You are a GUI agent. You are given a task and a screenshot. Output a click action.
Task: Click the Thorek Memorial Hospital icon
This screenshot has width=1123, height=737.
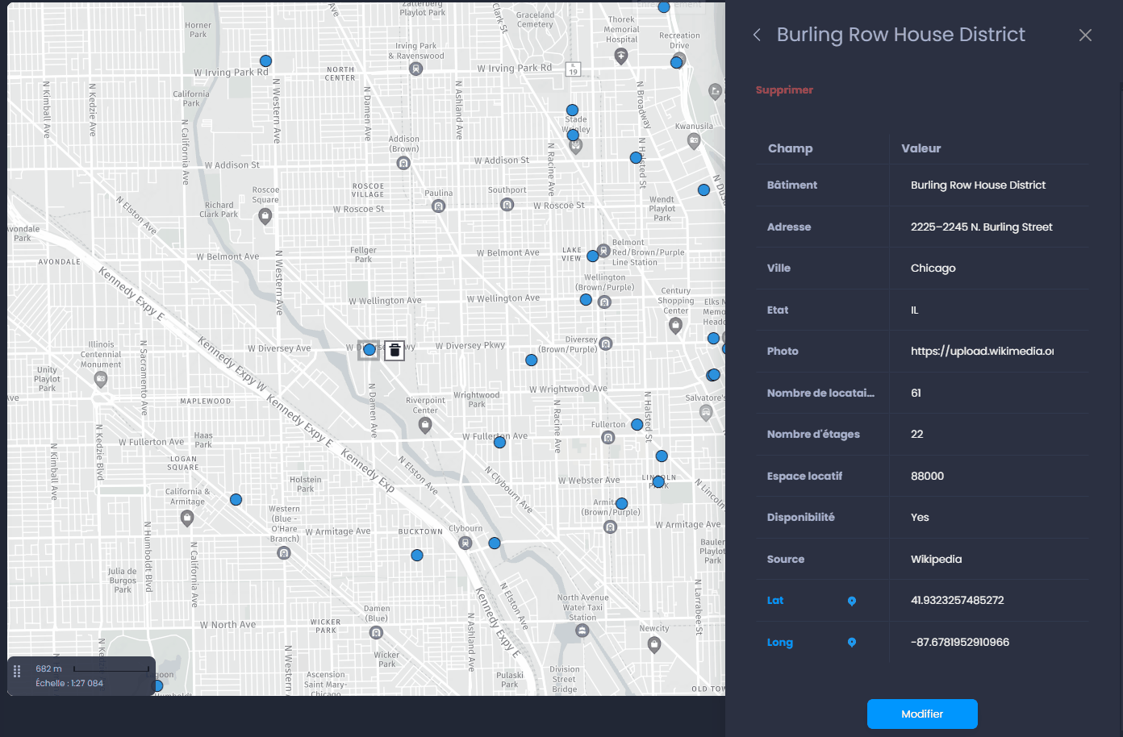click(x=620, y=55)
